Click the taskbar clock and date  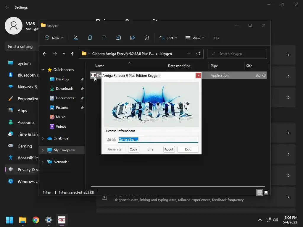click(x=290, y=220)
